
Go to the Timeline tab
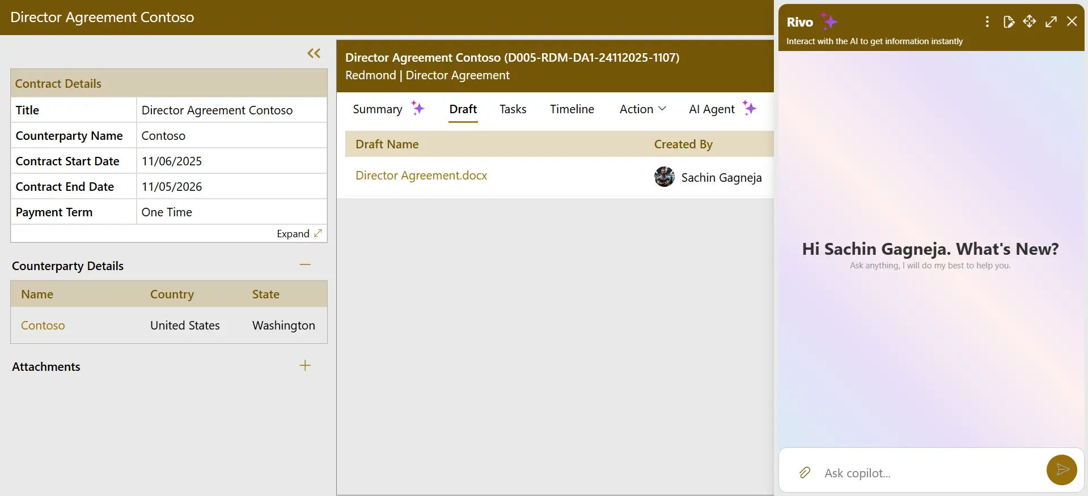point(572,109)
